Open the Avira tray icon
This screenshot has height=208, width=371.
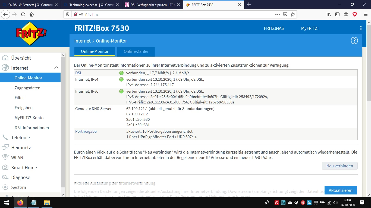(x=277, y=202)
